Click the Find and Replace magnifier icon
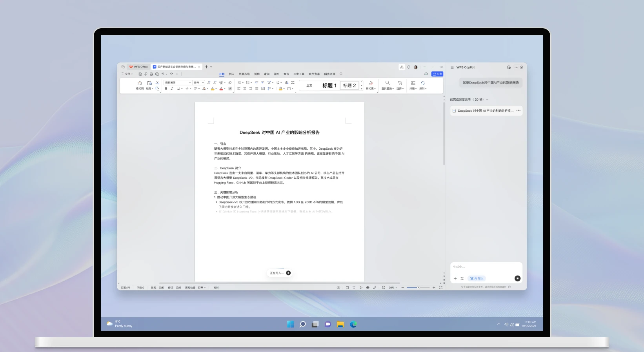 (387, 83)
